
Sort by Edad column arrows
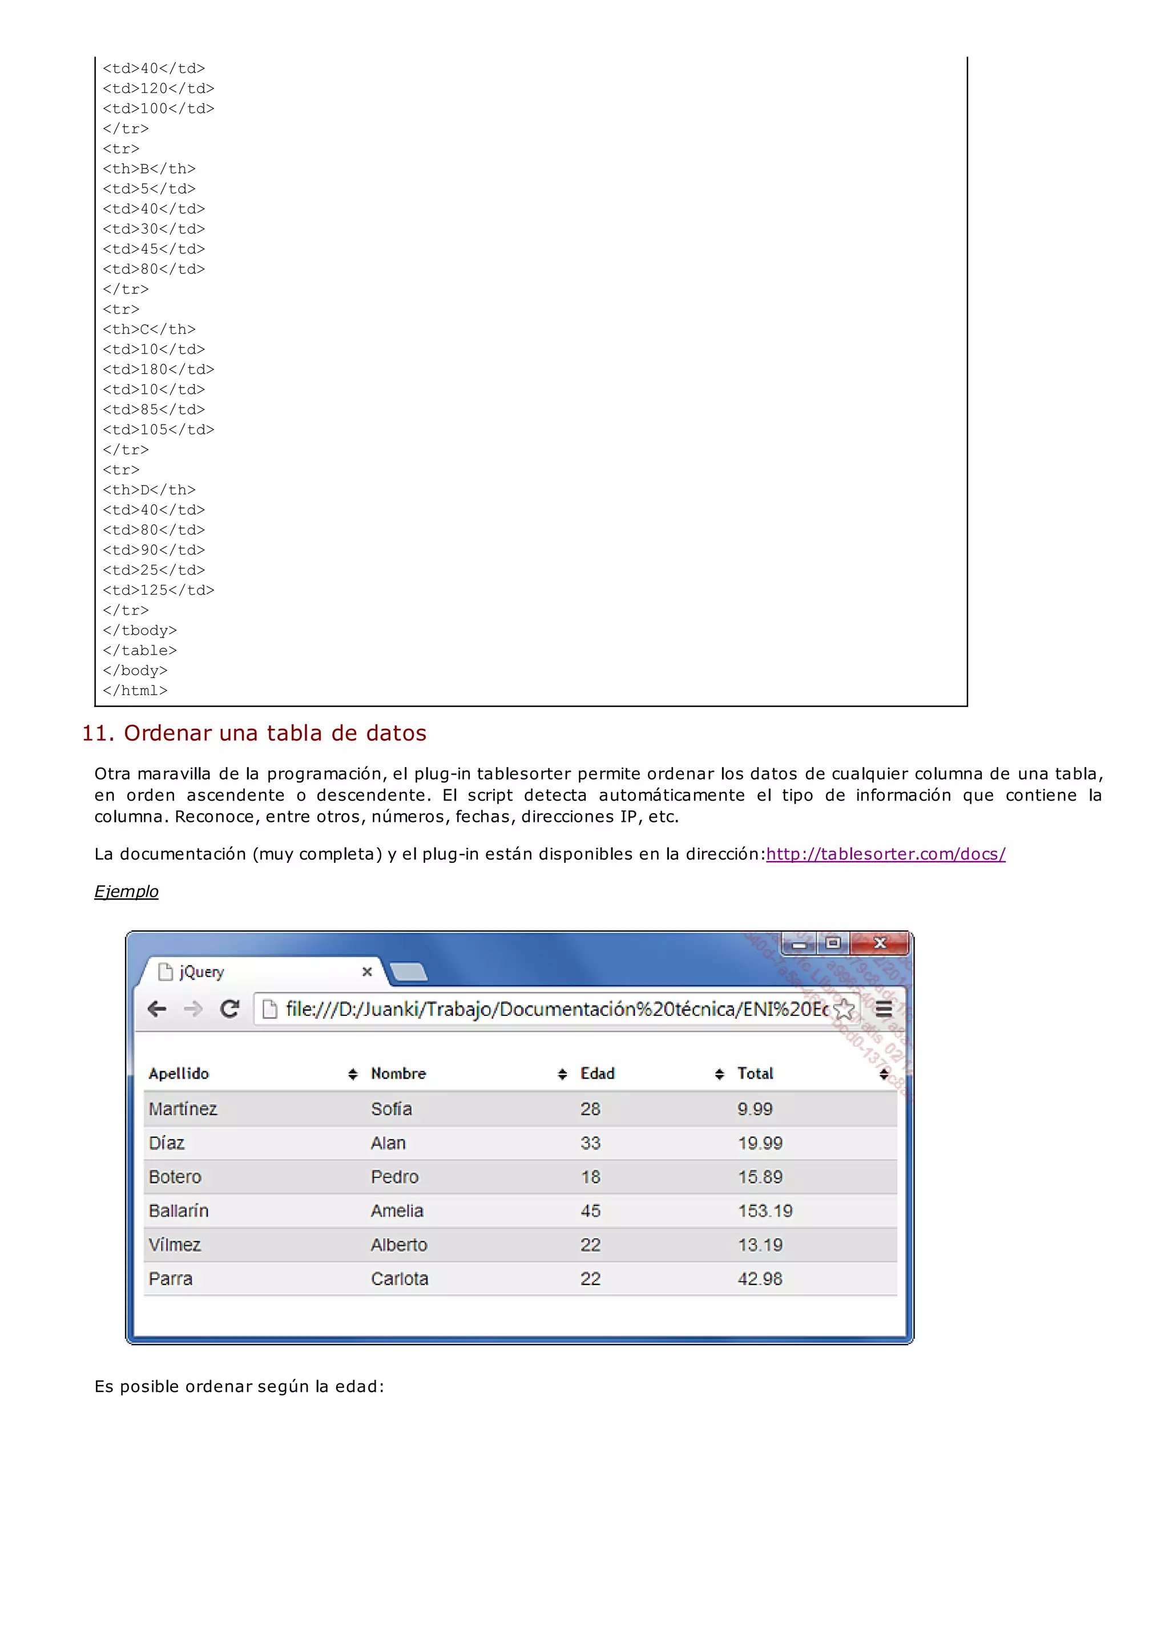coord(719,1074)
